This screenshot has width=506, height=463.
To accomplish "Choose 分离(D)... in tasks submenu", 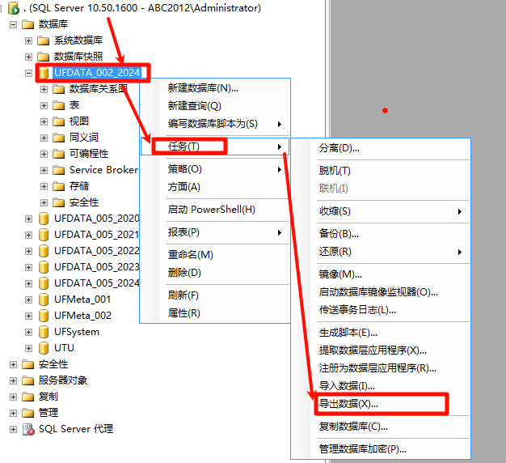I will click(x=381, y=148).
